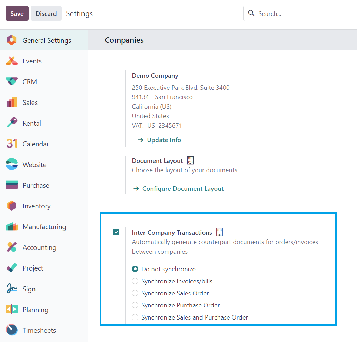
Task: Click the Timesheets clock icon
Action: click(x=12, y=330)
